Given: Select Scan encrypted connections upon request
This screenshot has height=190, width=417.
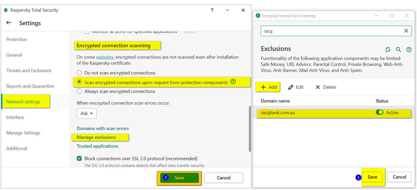Looking at the screenshot, I should pyautogui.click(x=79, y=82).
